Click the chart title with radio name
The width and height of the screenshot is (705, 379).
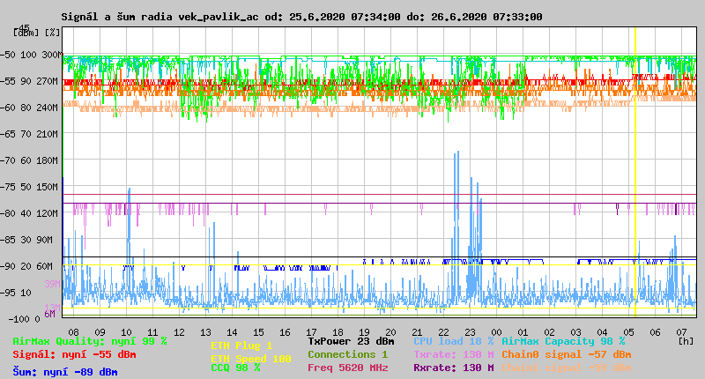click(x=301, y=17)
